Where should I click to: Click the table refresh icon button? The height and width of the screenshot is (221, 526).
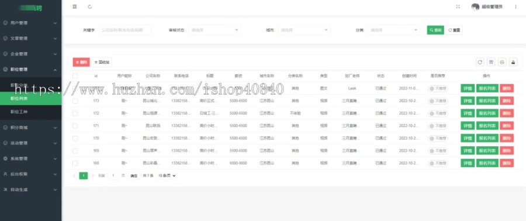pos(480,62)
